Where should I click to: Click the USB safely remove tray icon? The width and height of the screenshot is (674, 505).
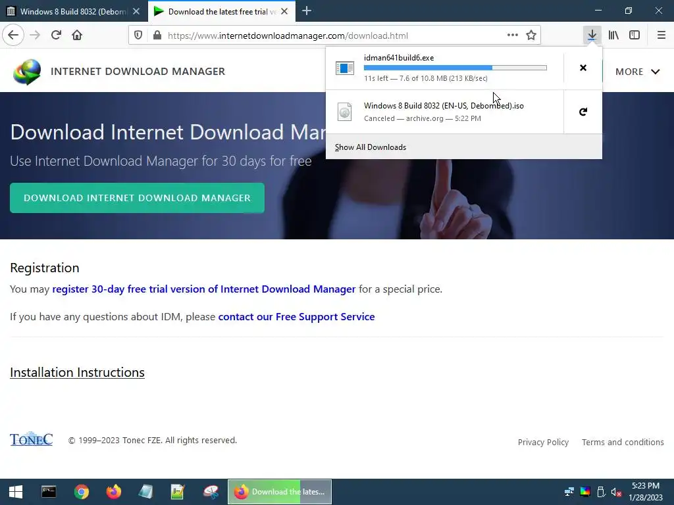tap(601, 492)
